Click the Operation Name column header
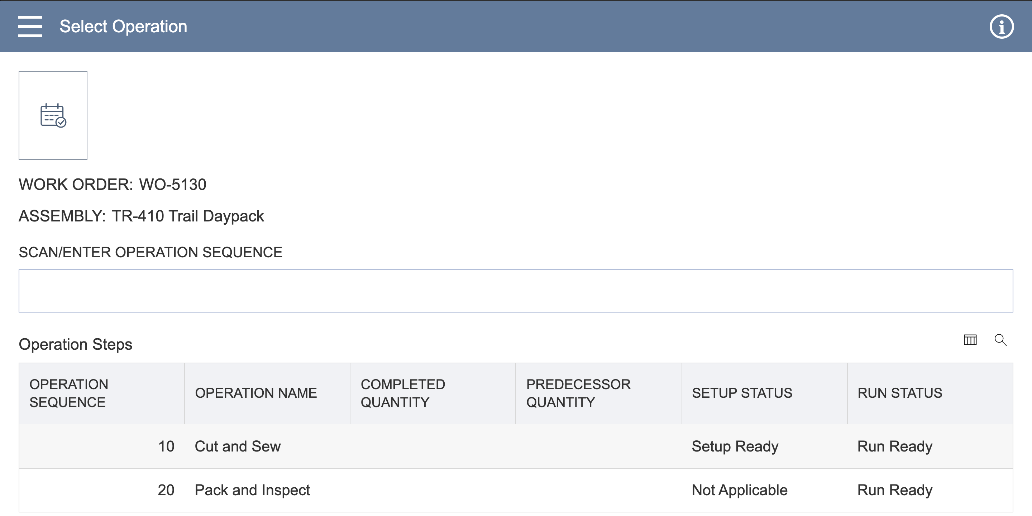The height and width of the screenshot is (516, 1032). coord(267,393)
